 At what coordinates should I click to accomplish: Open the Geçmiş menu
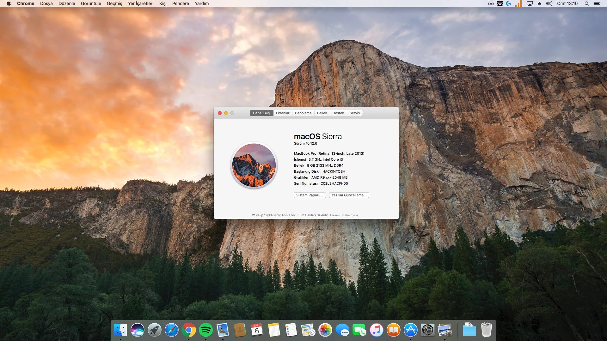pyautogui.click(x=114, y=3)
